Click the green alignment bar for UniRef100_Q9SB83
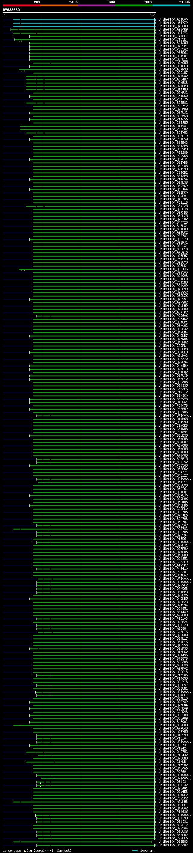The width and height of the screenshot is (193, 853). point(83,842)
